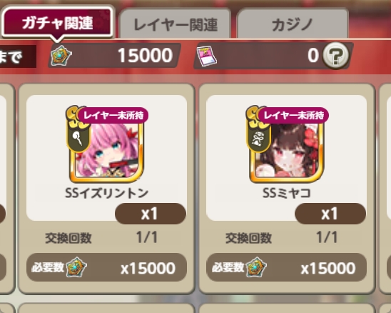Click the SS rank badge on イズリントン

click(73, 116)
